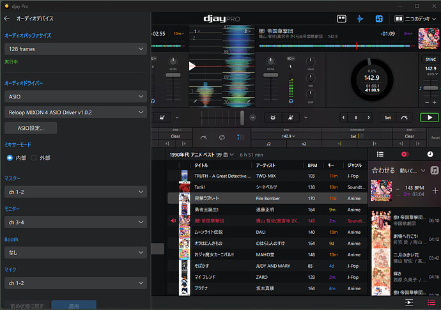Toggle the red list panel icon

pyautogui.click(x=431, y=303)
